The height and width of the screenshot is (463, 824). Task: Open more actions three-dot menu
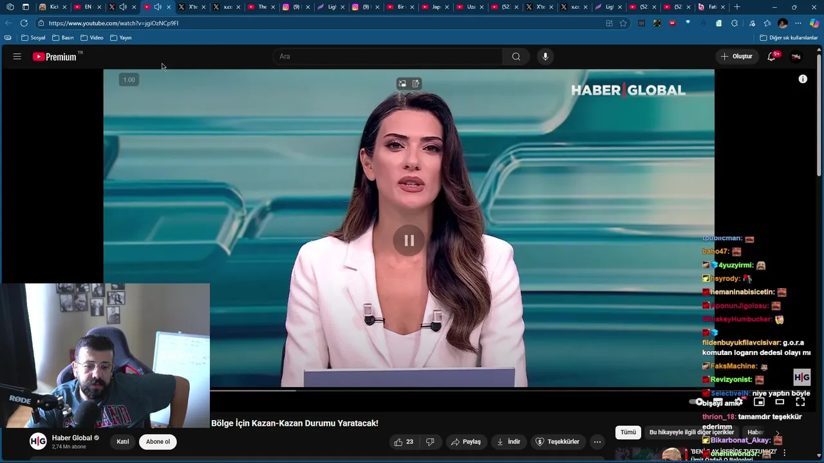[x=597, y=442]
